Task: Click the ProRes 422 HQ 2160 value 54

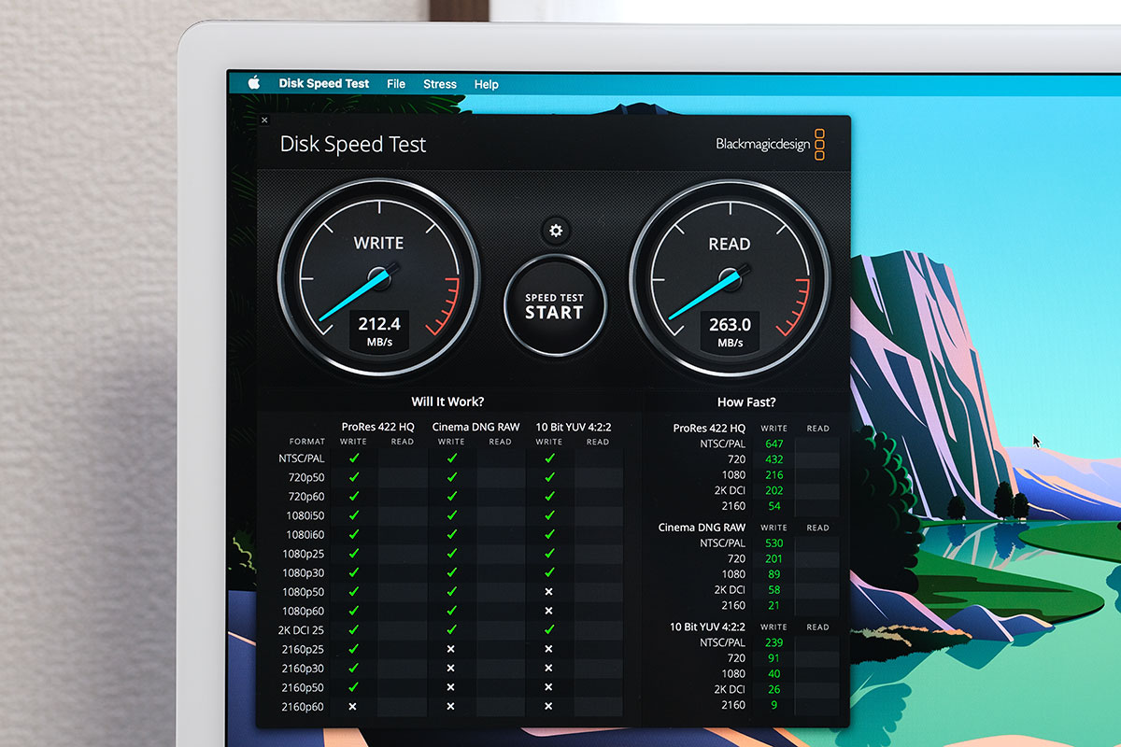Action: pyautogui.click(x=773, y=506)
